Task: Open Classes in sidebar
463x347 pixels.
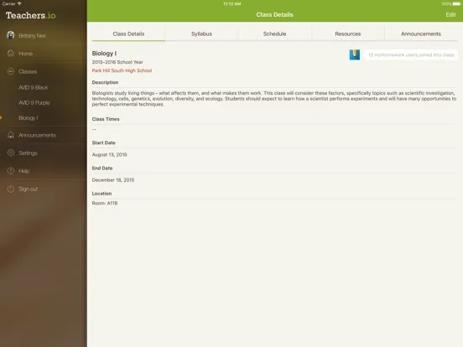Action: (28, 71)
